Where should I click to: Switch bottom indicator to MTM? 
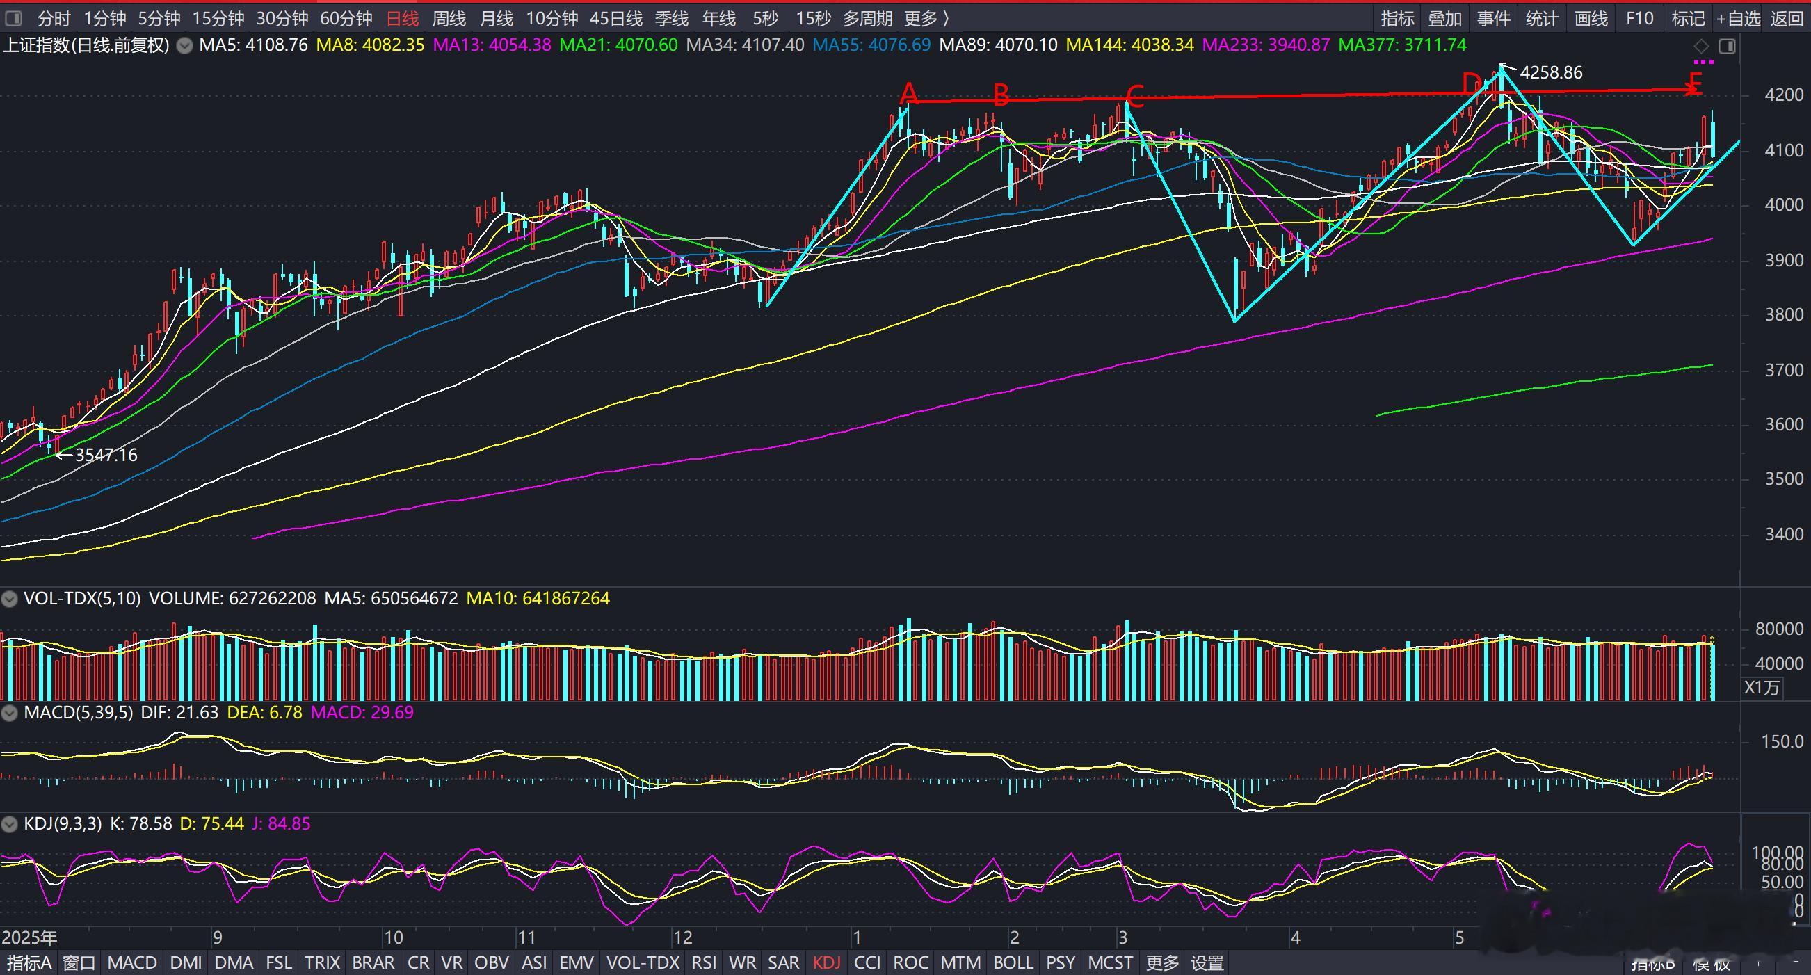point(960,962)
